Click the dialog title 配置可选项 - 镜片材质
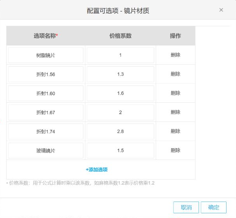Screen dimensions: 236x218 [x=118, y=11]
